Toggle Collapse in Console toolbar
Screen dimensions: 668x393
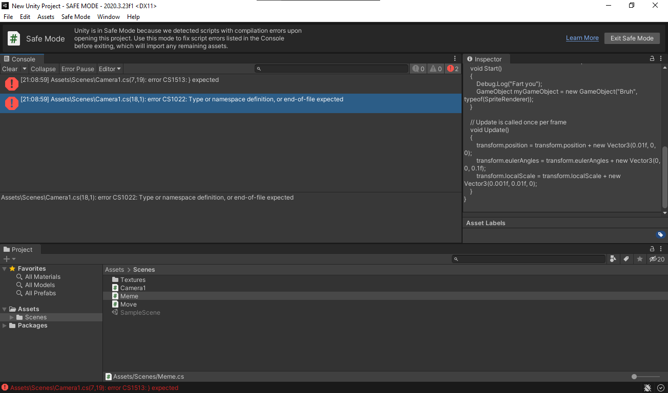click(x=43, y=69)
